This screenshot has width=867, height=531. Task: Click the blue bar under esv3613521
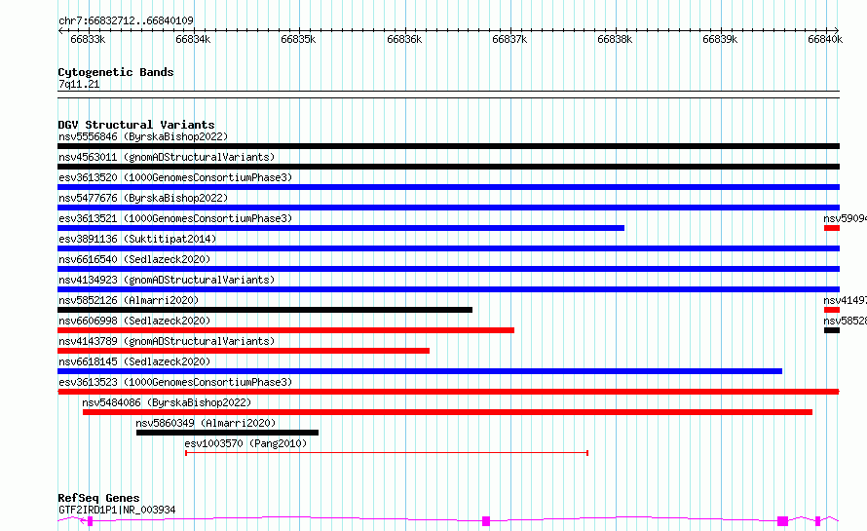(x=341, y=228)
